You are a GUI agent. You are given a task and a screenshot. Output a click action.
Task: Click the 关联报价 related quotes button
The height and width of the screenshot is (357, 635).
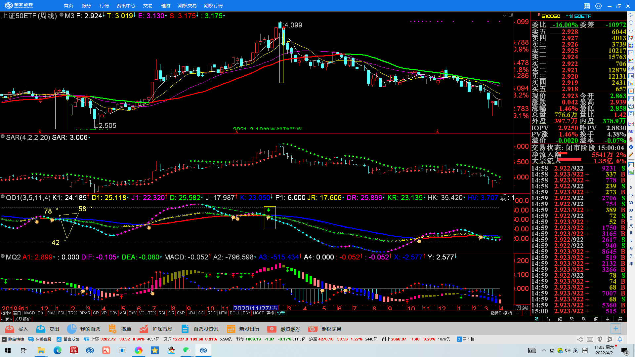(x=22, y=319)
